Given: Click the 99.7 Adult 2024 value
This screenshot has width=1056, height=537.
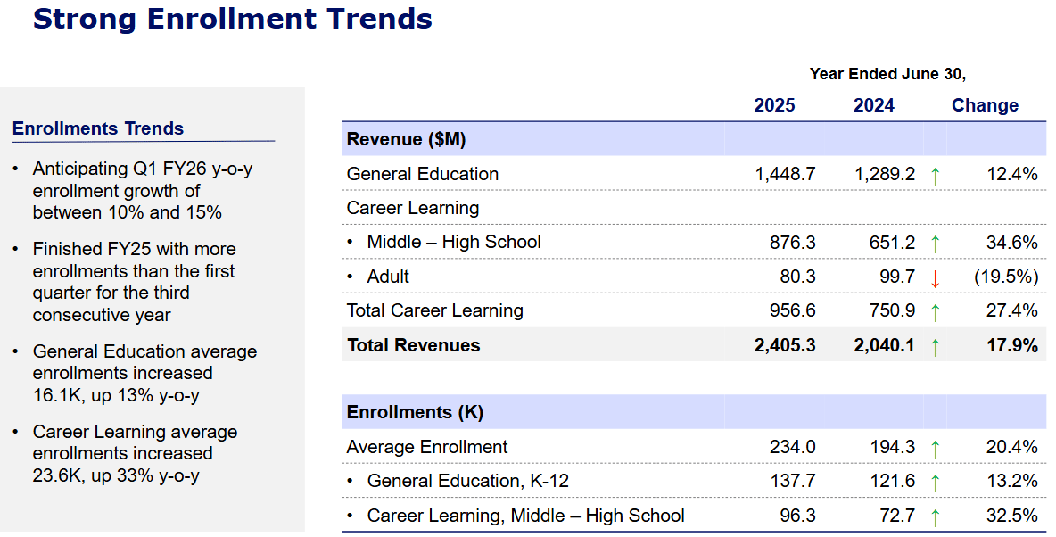Looking at the screenshot, I should pyautogui.click(x=898, y=277).
